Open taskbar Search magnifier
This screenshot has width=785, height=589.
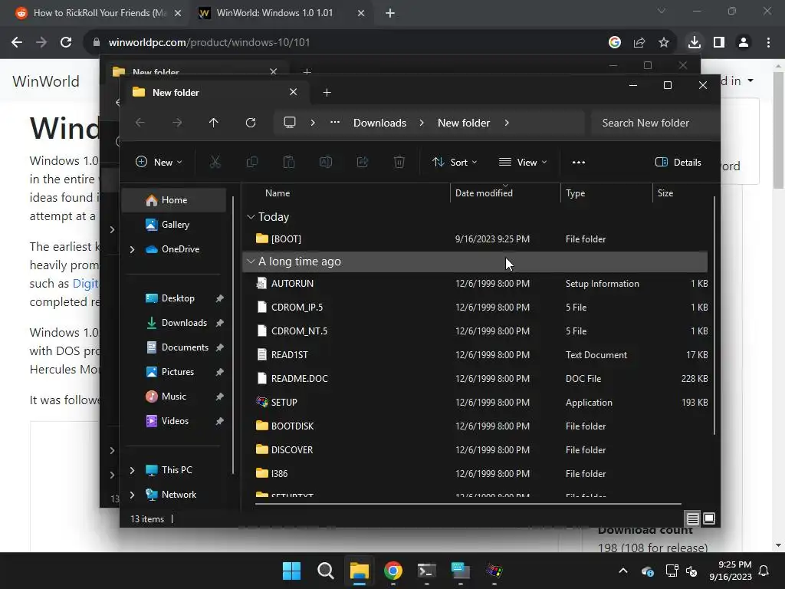tap(325, 571)
